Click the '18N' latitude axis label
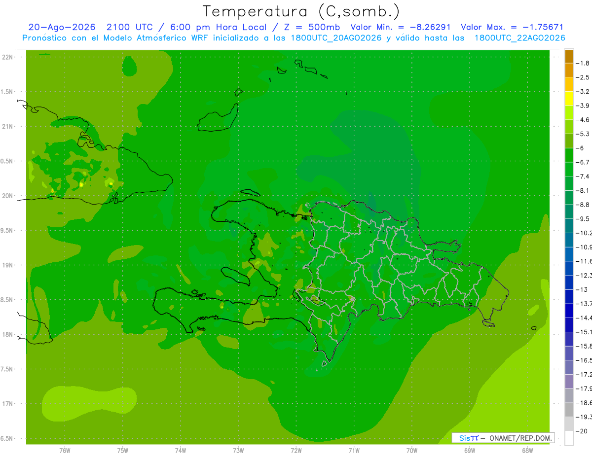The width and height of the screenshot is (592, 457). click(x=7, y=335)
